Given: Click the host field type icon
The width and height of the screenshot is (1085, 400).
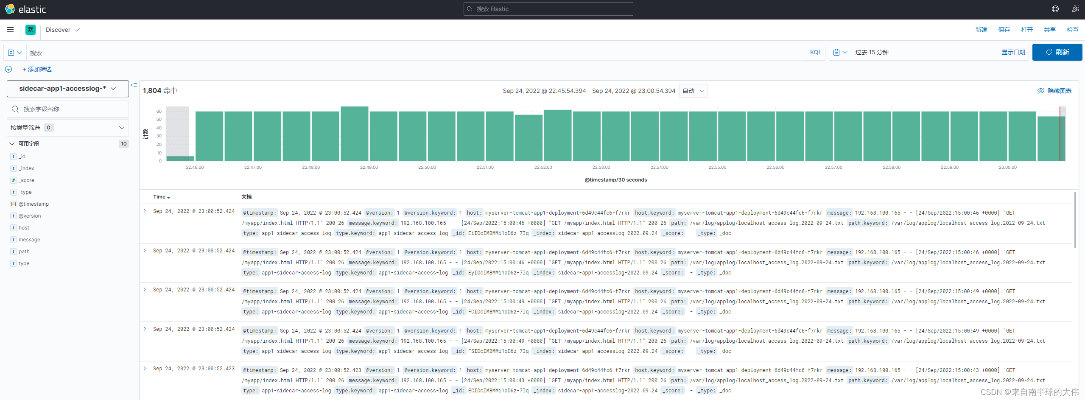Looking at the screenshot, I should coord(14,228).
